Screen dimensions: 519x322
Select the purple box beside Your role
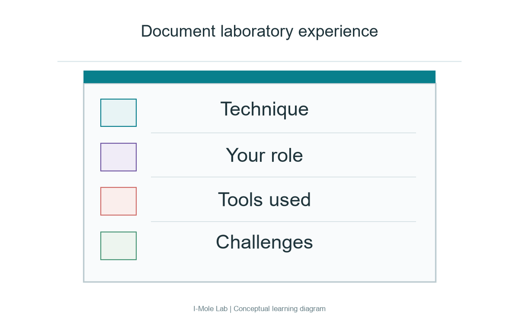pos(119,157)
